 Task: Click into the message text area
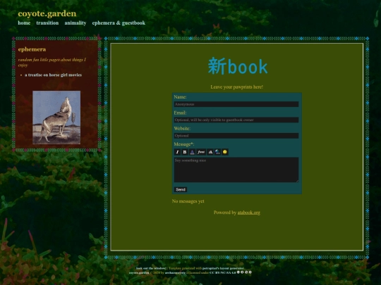(x=236, y=170)
